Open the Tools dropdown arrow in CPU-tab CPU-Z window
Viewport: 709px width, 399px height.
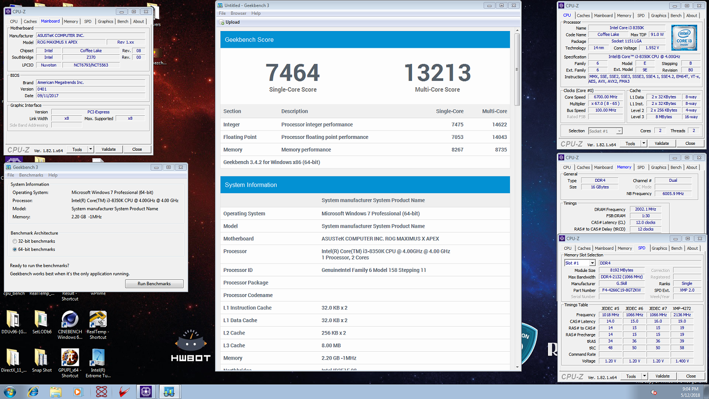pos(644,143)
